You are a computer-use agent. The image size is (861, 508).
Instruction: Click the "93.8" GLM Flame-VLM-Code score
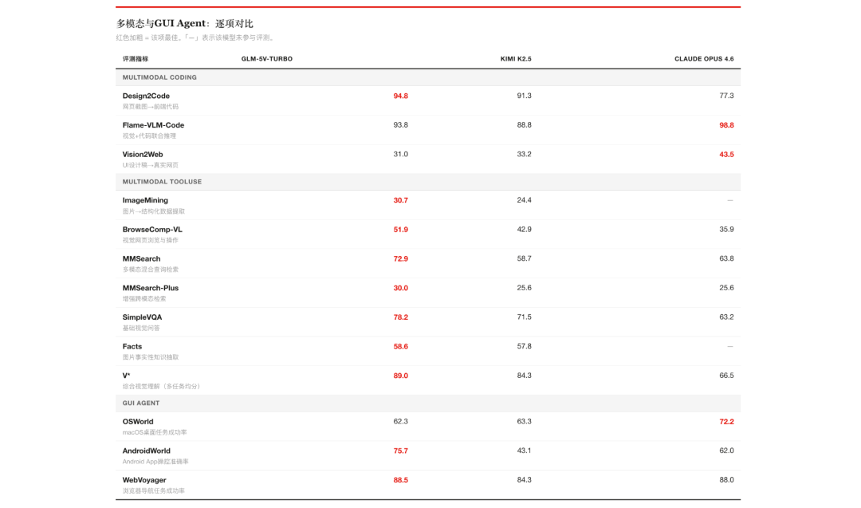click(x=401, y=124)
